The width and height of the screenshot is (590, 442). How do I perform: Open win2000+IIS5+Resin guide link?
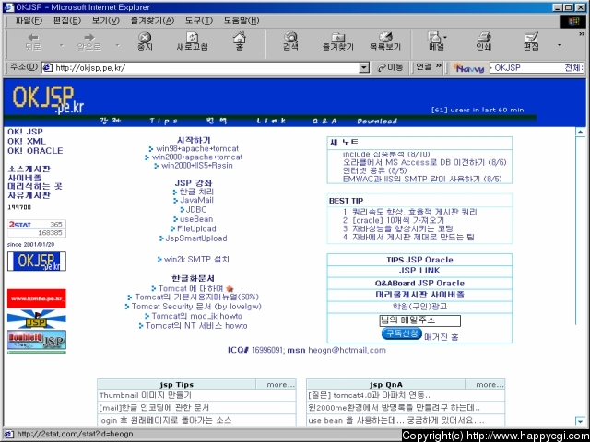[x=196, y=166]
